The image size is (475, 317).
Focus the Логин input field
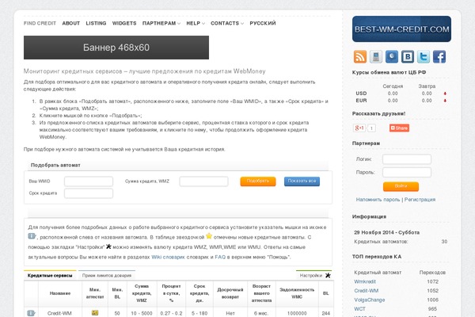(x=407, y=159)
